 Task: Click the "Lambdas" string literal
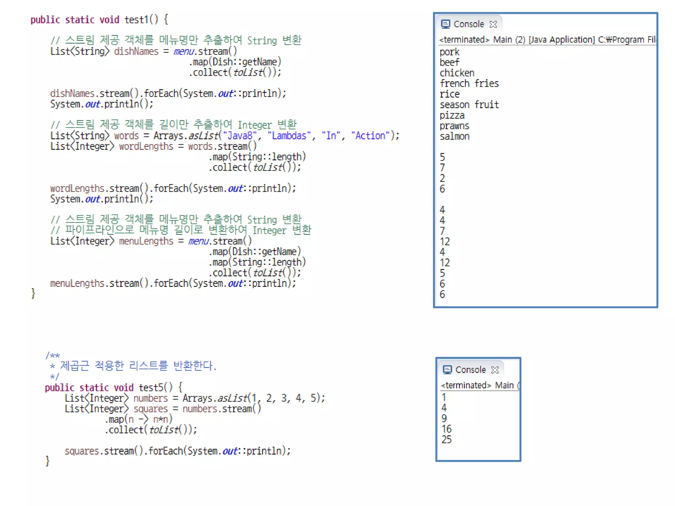[x=289, y=136]
